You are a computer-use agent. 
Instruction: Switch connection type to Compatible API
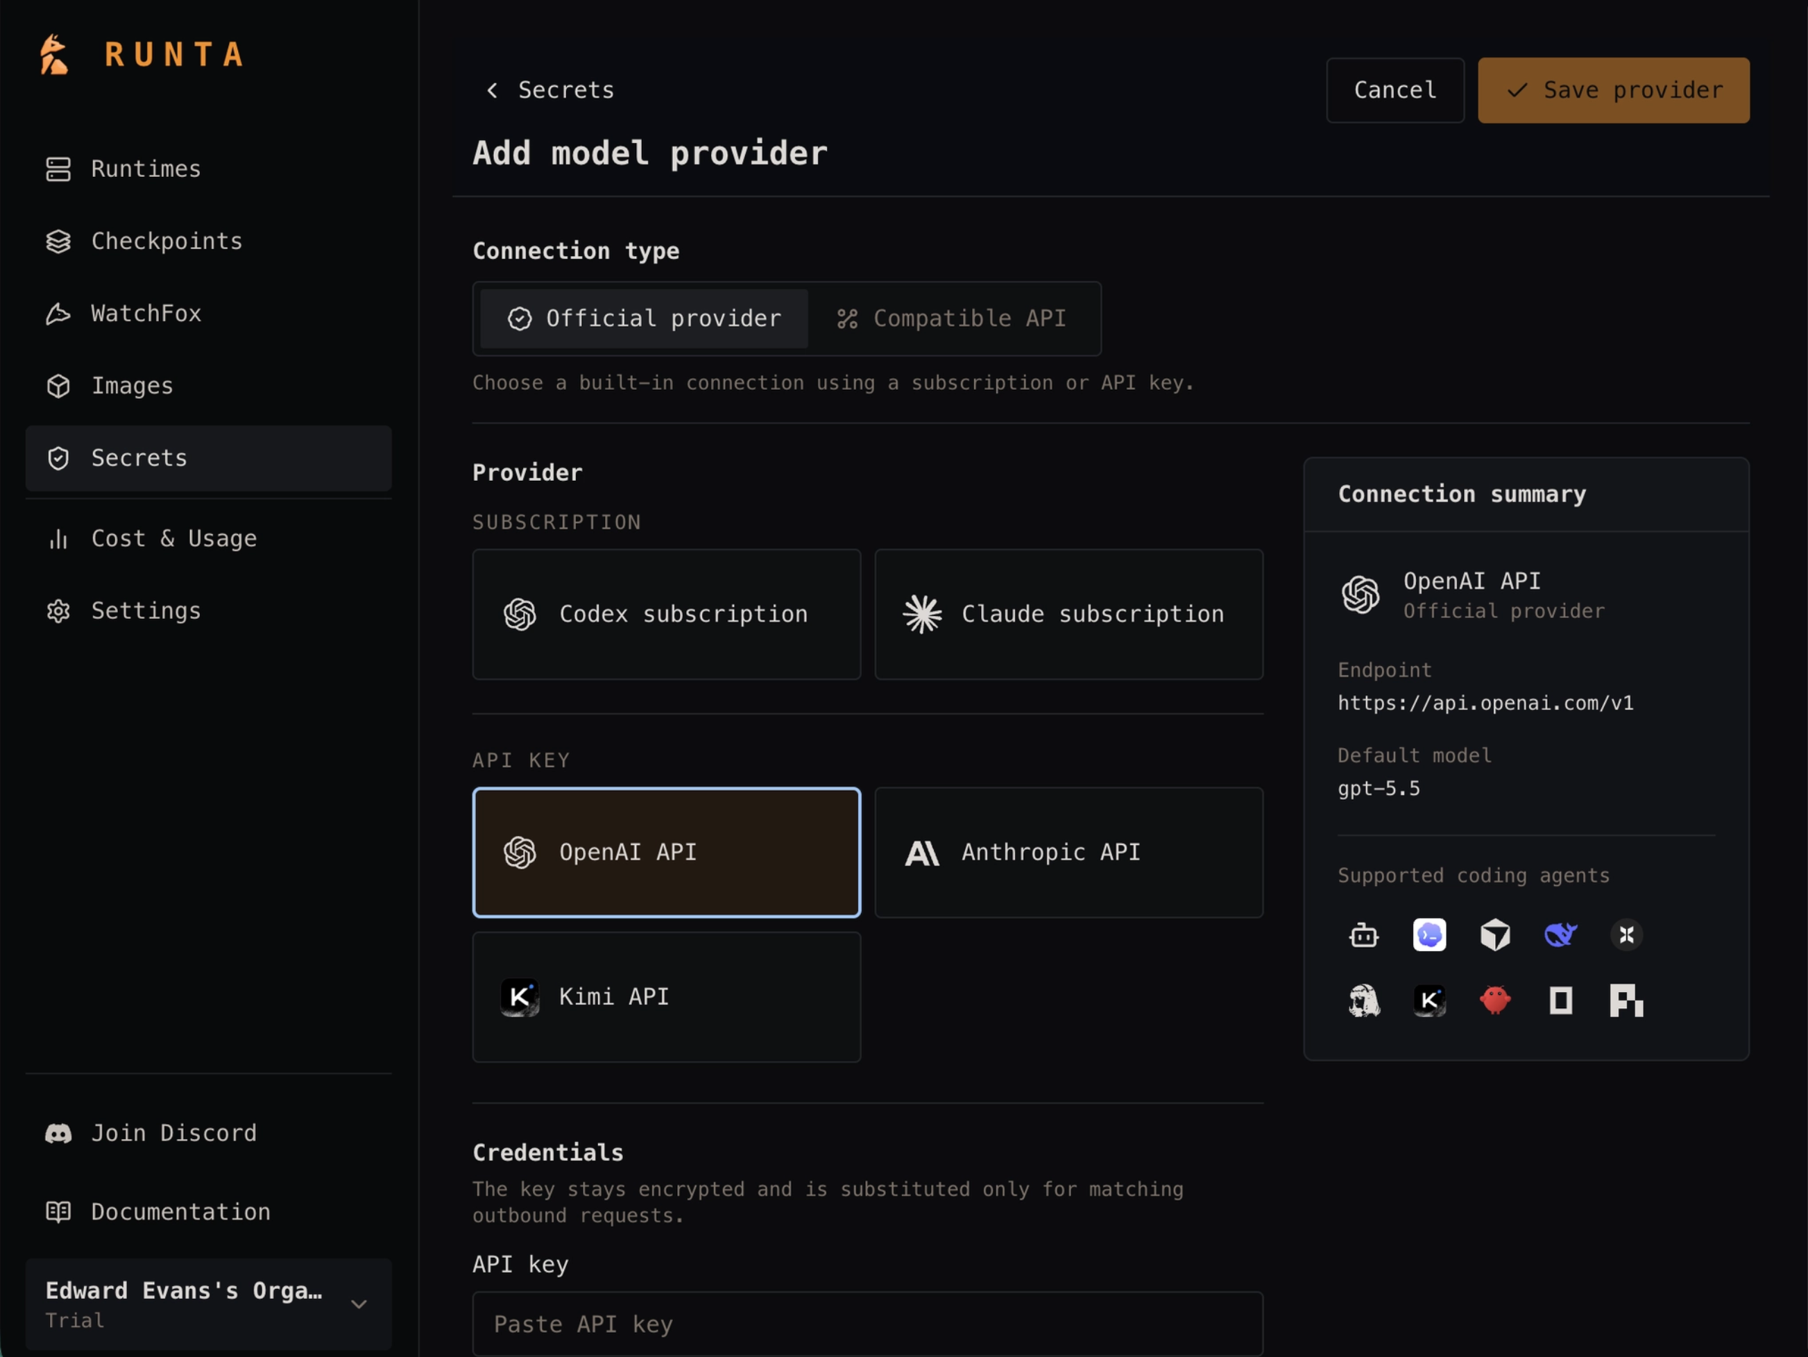953,319
